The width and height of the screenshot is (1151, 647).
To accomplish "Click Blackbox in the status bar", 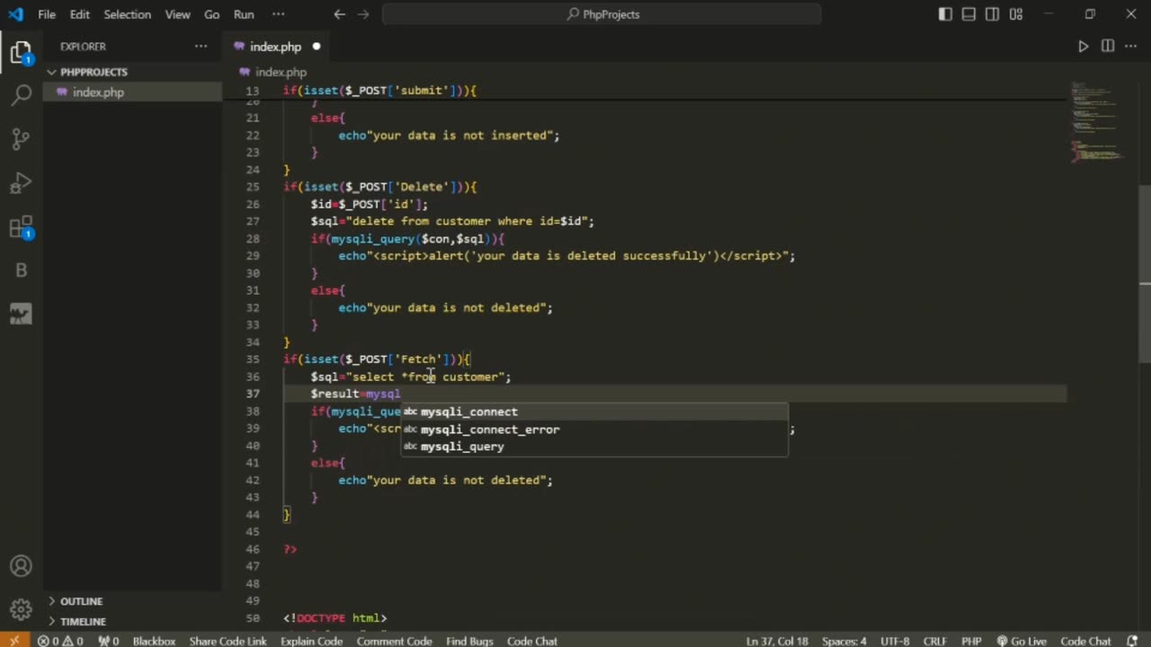I will point(154,641).
